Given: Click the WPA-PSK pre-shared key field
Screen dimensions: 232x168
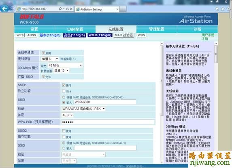Looking at the screenshot, I should point(108,122).
